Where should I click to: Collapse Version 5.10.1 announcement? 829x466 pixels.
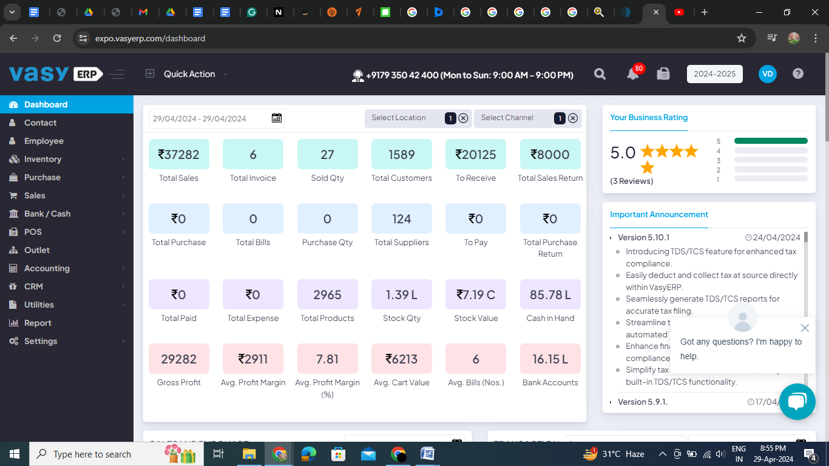pos(643,237)
